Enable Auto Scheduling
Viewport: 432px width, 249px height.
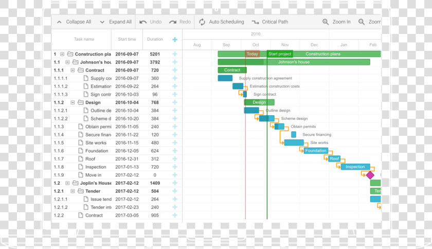(x=222, y=22)
